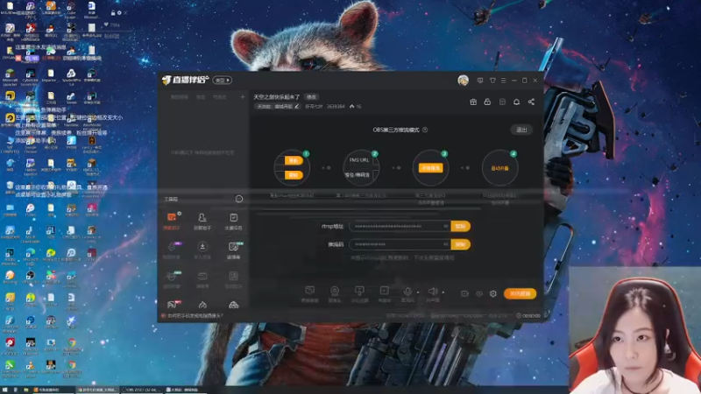This screenshot has width=701, height=394.
Task: Mute the speaker output
Action: click(x=433, y=293)
